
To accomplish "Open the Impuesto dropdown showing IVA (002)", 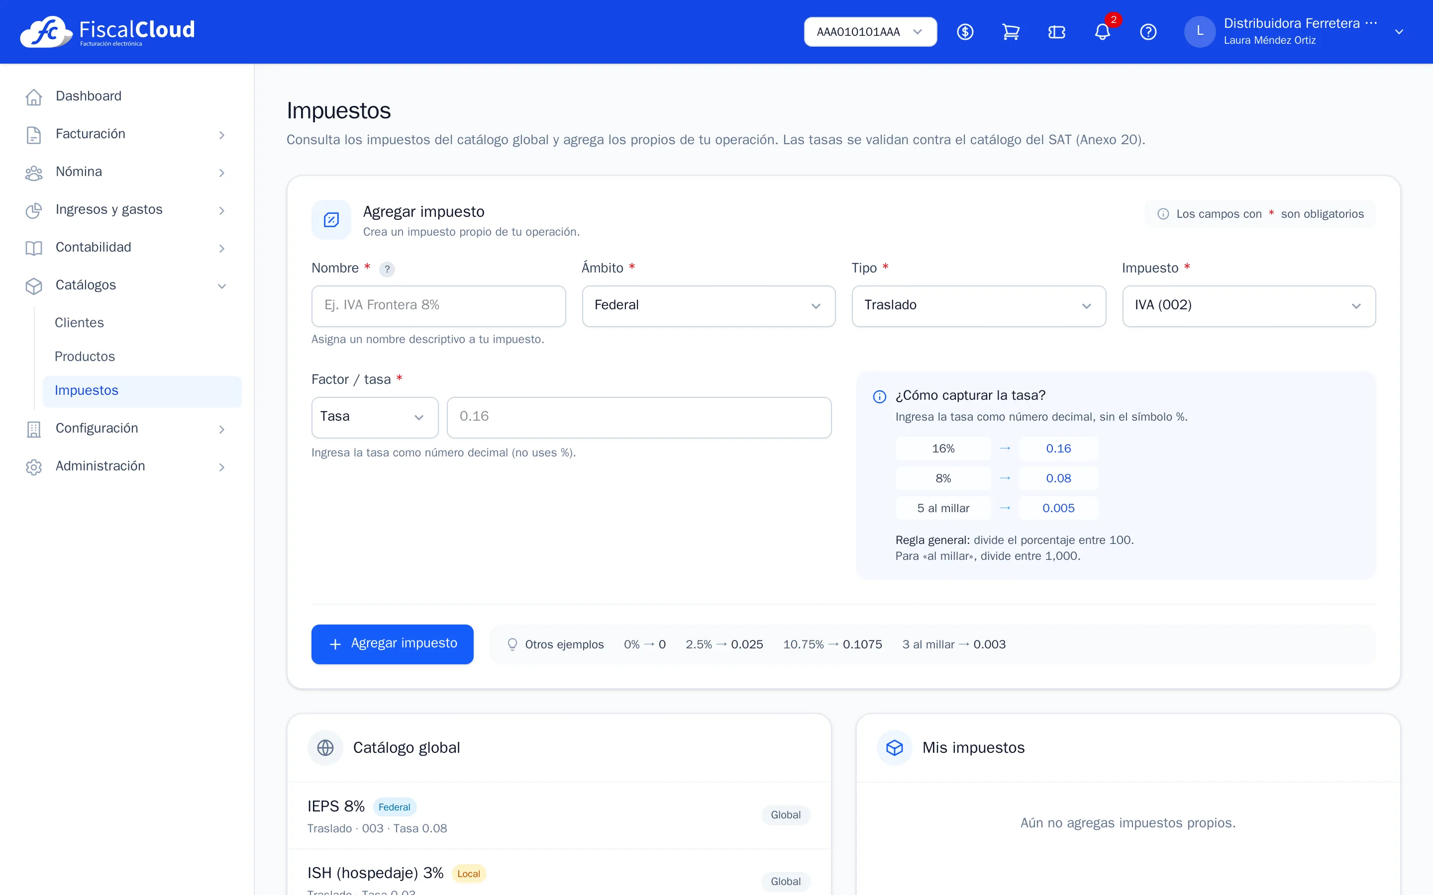I will [1249, 306].
